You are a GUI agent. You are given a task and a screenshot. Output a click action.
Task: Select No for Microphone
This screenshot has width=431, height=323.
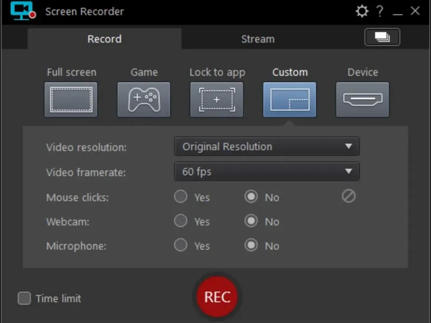(251, 245)
